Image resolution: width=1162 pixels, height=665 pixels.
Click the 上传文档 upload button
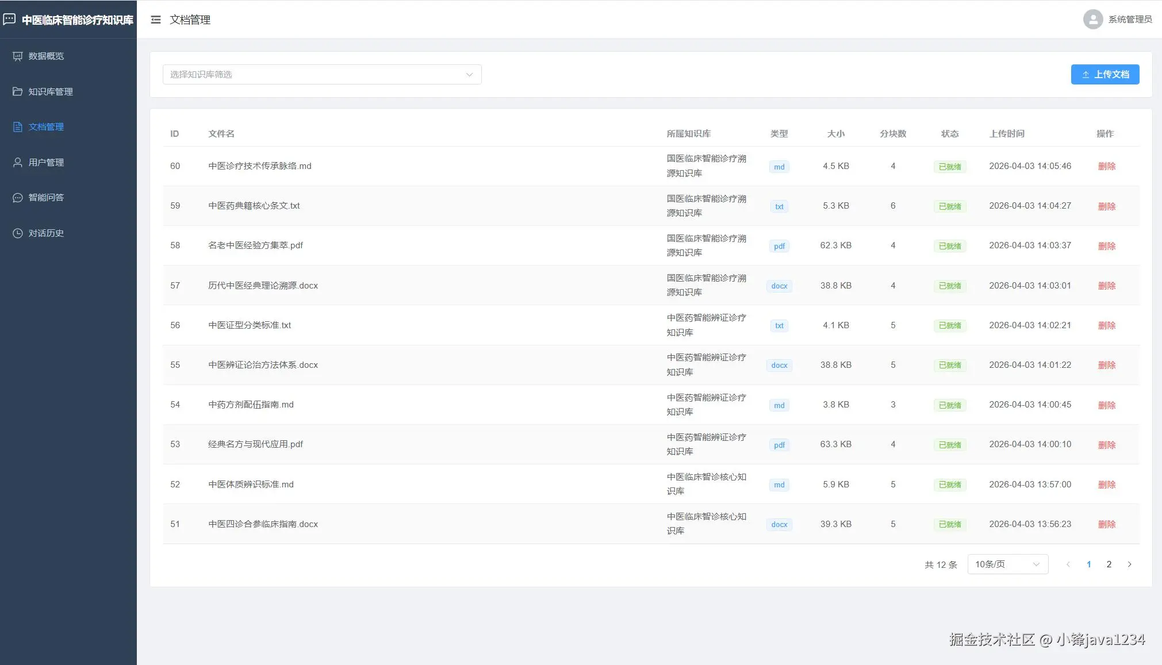point(1105,75)
